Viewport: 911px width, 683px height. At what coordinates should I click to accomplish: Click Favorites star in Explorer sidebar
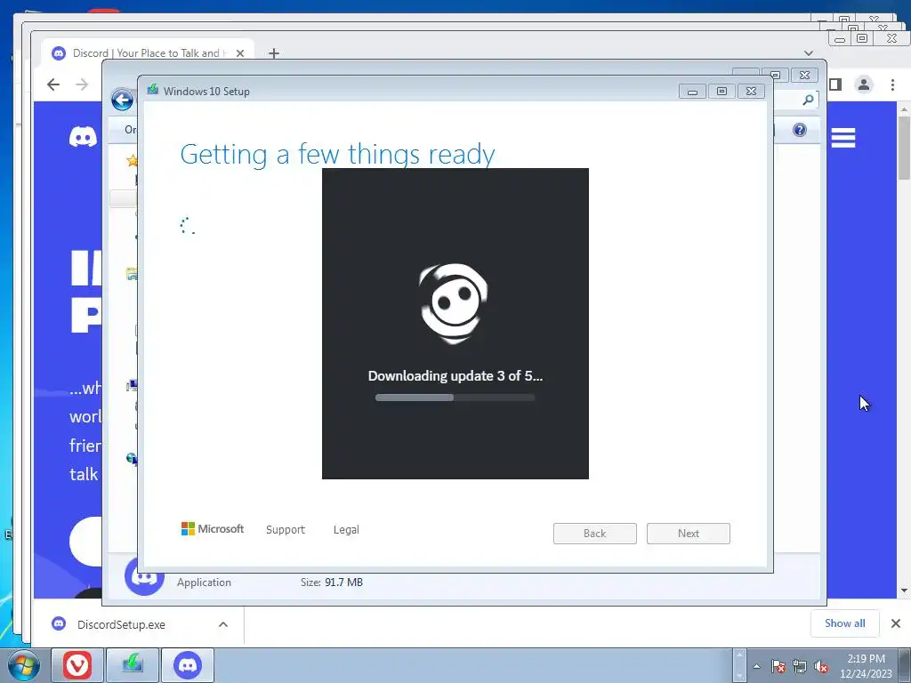coord(133,160)
